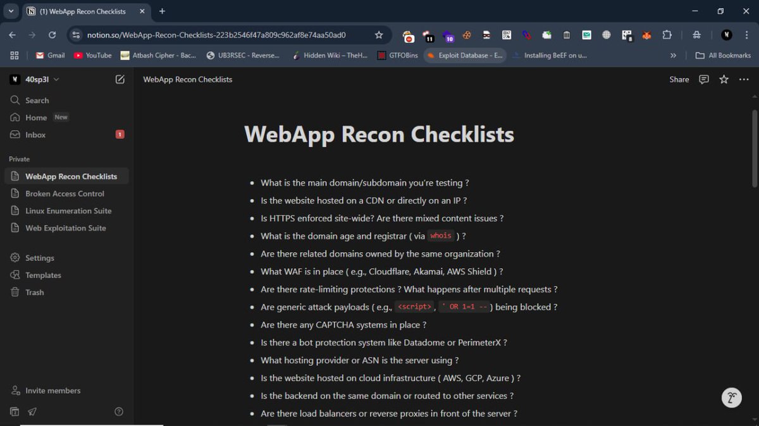This screenshot has width=759, height=426.
Task: Open Templates from the sidebar
Action: pos(44,274)
